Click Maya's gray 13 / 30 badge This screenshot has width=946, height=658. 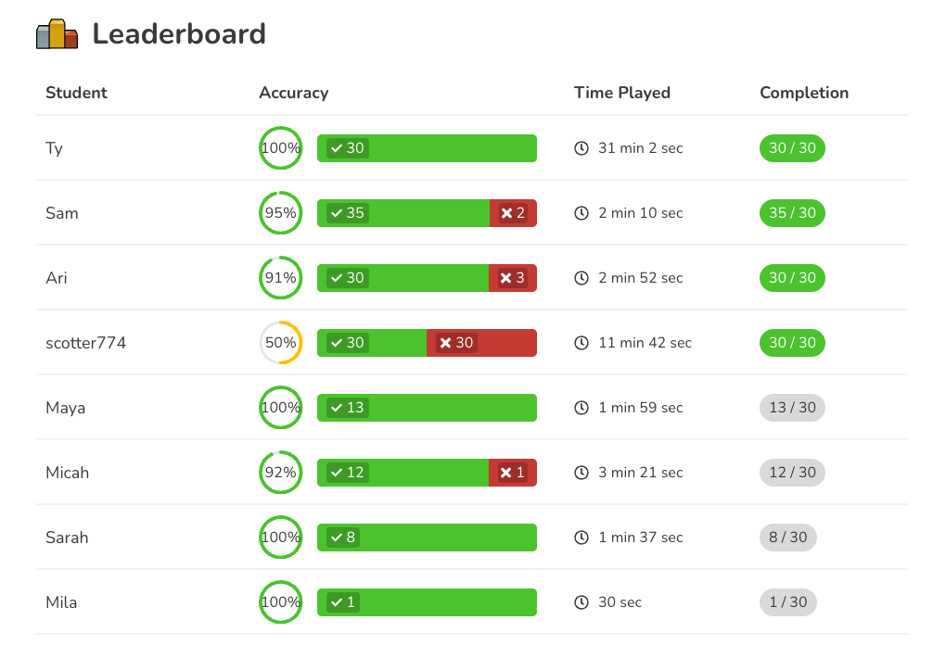(792, 407)
